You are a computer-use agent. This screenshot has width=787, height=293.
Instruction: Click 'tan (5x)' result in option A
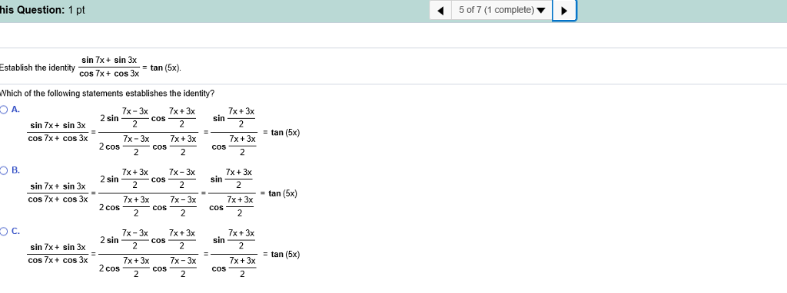(285, 133)
